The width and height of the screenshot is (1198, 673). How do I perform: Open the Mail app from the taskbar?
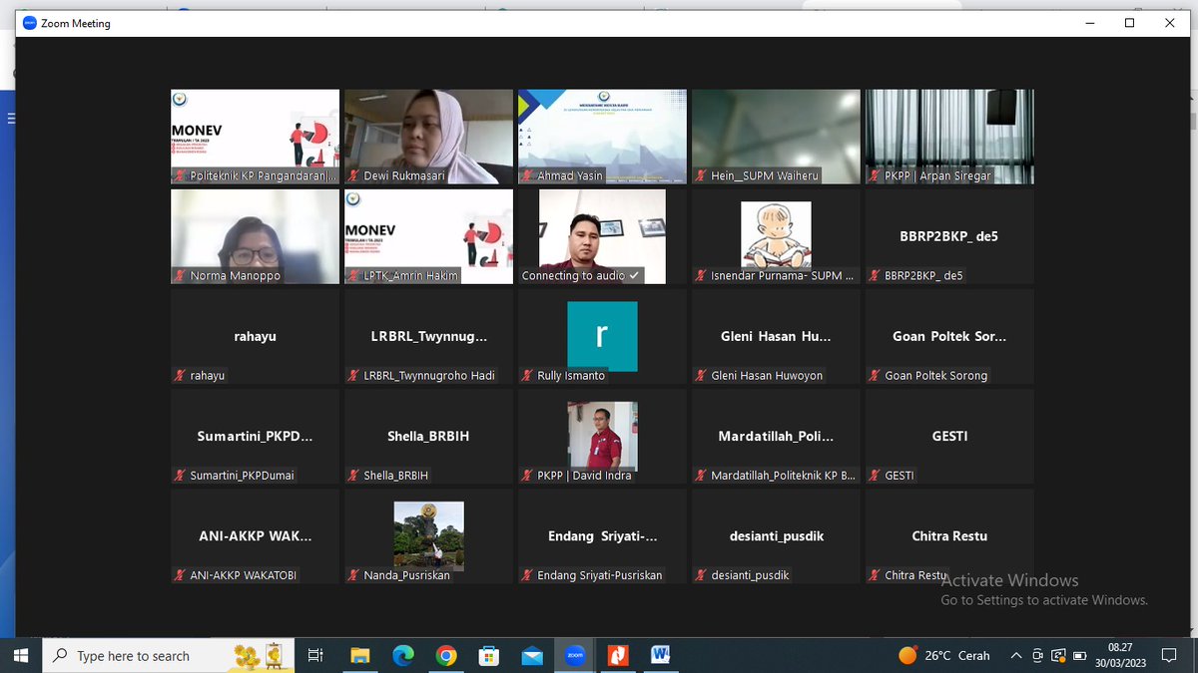(531, 655)
